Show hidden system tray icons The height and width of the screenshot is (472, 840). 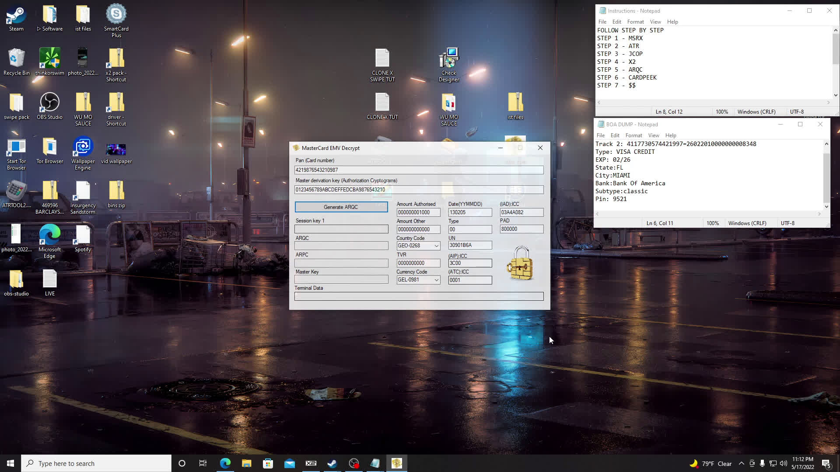pyautogui.click(x=741, y=463)
